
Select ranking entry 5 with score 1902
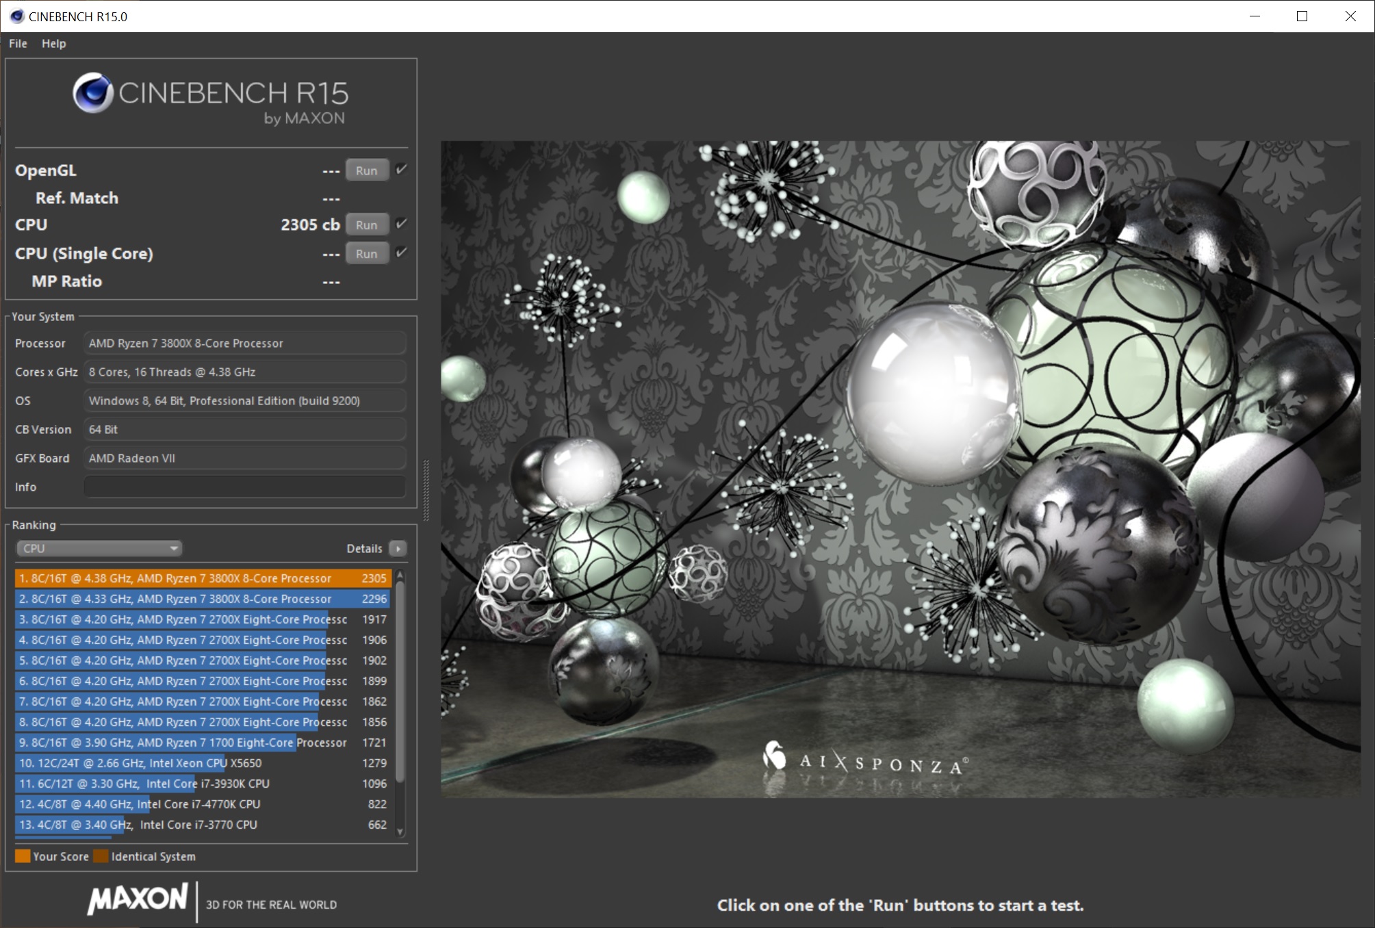(x=203, y=660)
